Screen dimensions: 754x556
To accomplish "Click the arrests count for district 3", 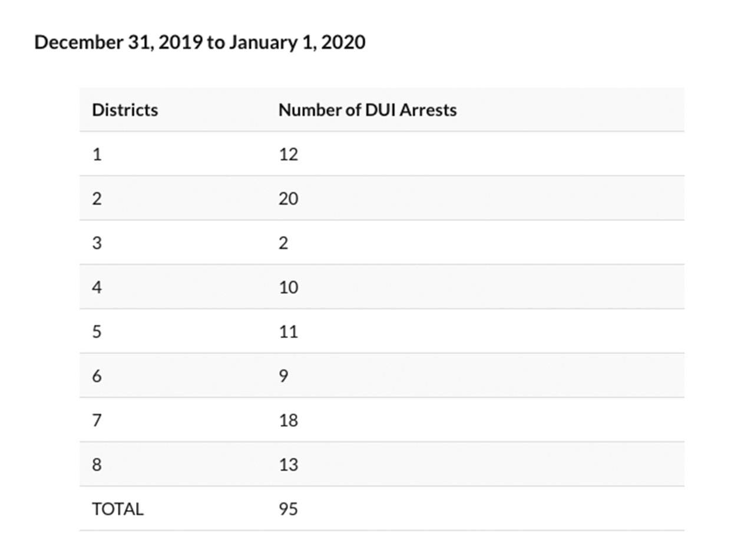I will point(283,243).
